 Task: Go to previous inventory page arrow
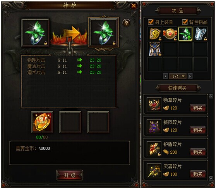(165, 76)
